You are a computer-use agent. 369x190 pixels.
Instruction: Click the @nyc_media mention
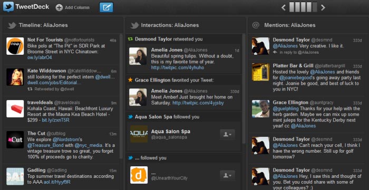point(89,145)
